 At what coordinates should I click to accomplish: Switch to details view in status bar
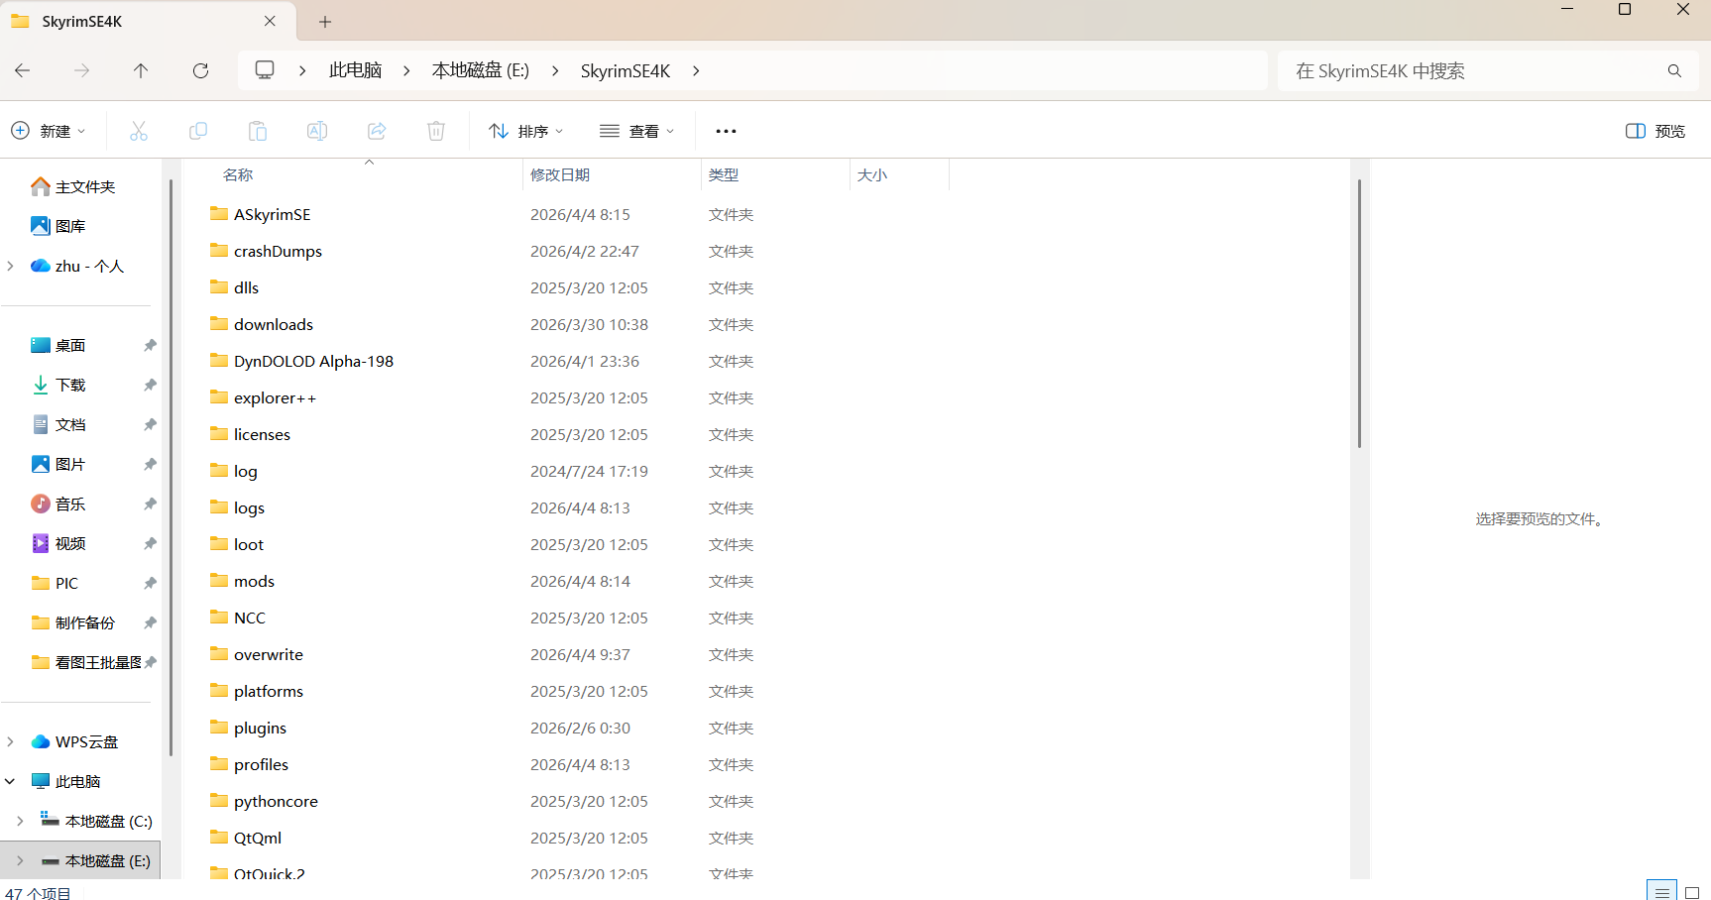1661,892
